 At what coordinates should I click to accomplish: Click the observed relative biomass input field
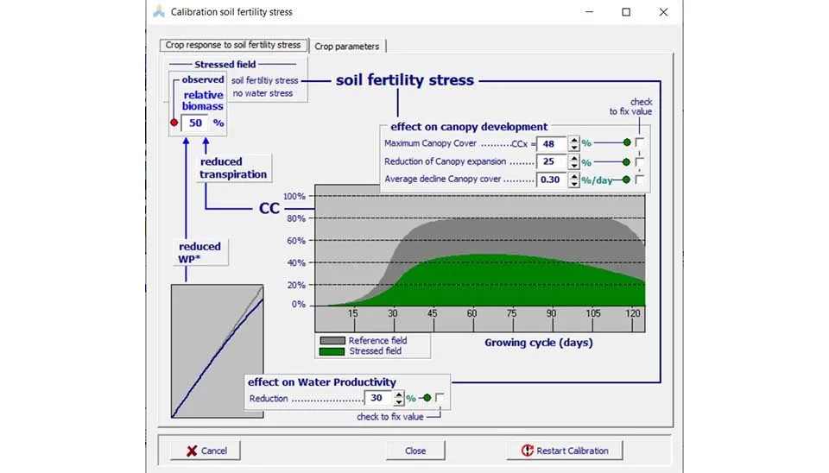(196, 123)
